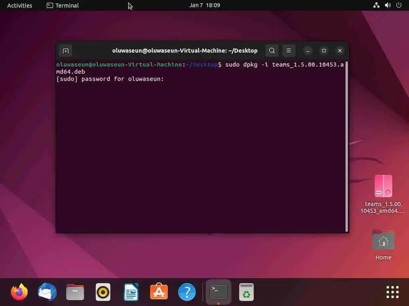Screen dimensions: 409x306
Task: Open the network status indicator
Action: pos(376,5)
